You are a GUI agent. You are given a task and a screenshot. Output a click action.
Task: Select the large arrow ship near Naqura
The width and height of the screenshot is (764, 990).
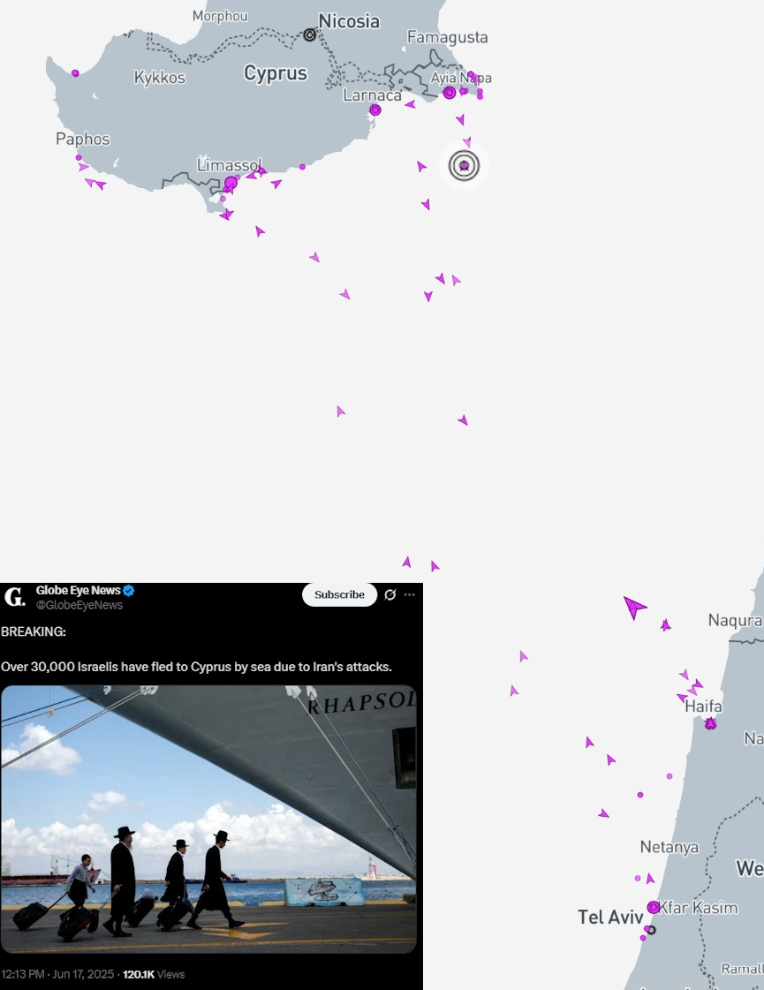634,608
